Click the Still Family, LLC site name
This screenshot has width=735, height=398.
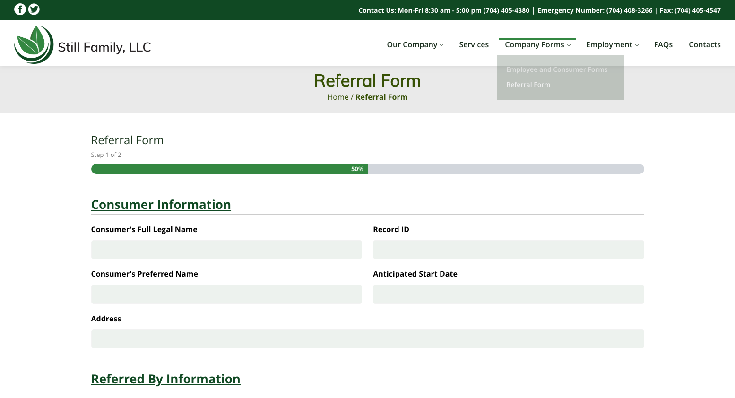(104, 47)
